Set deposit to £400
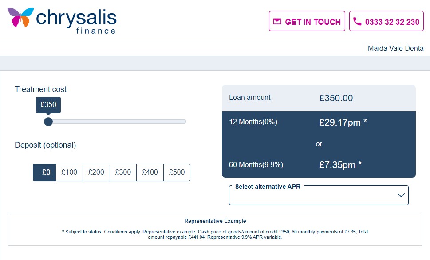 coord(150,172)
